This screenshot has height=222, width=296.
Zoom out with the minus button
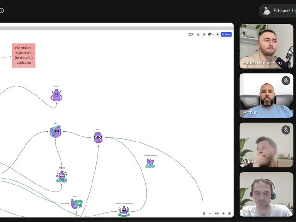[x=210, y=213]
